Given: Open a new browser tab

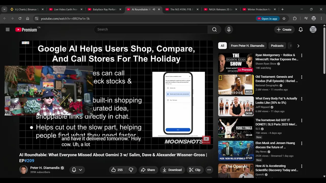Looking at the screenshot, I should click(282, 9).
